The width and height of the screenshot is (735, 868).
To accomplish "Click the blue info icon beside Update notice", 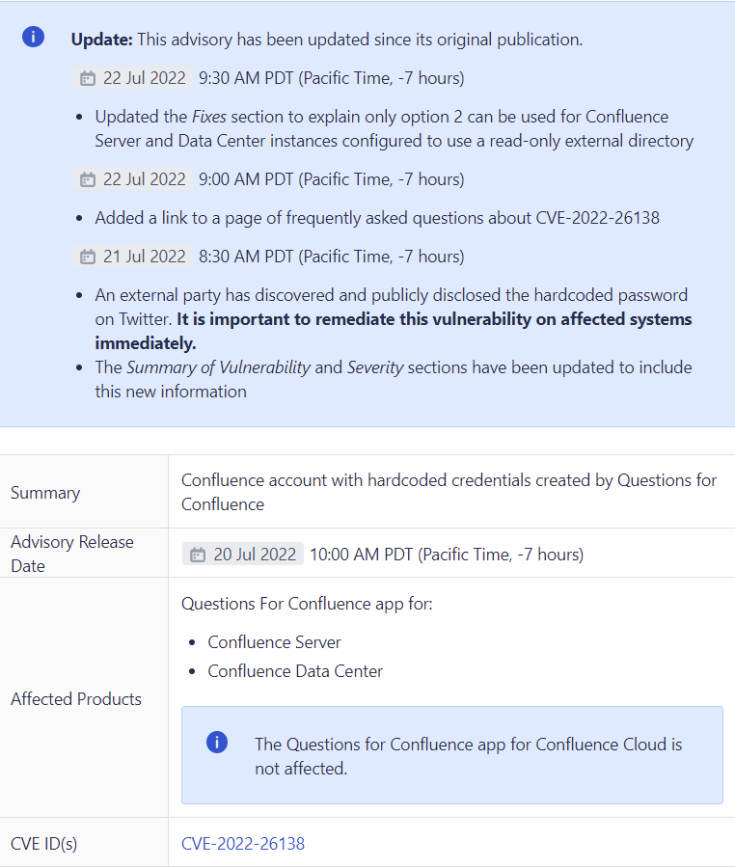I will [34, 38].
